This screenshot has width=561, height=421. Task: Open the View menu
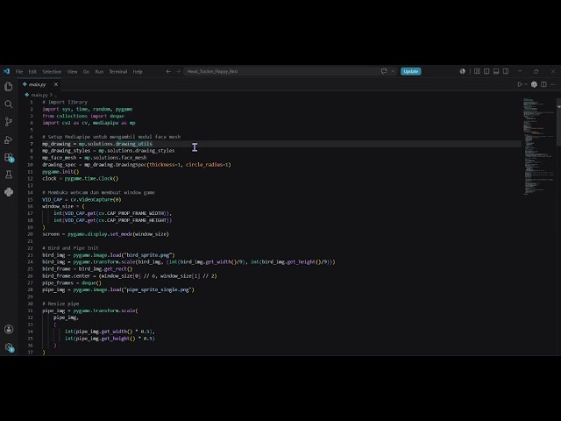72,72
